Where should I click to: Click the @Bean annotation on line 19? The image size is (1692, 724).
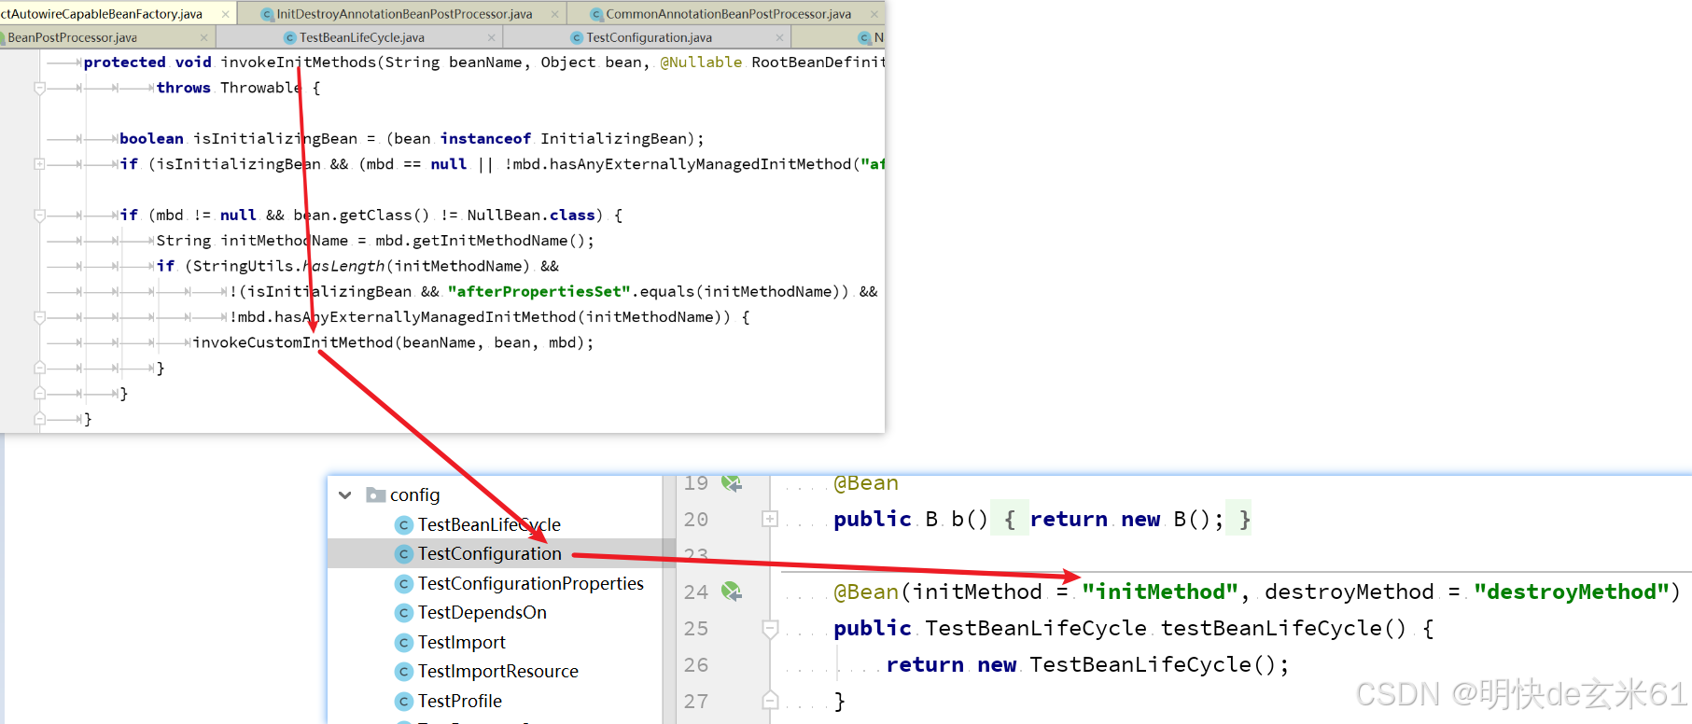(866, 483)
